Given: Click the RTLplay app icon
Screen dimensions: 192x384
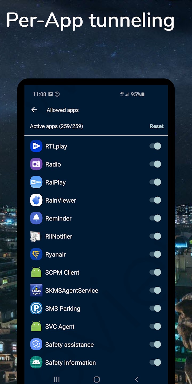Looking at the screenshot, I should (36, 146).
